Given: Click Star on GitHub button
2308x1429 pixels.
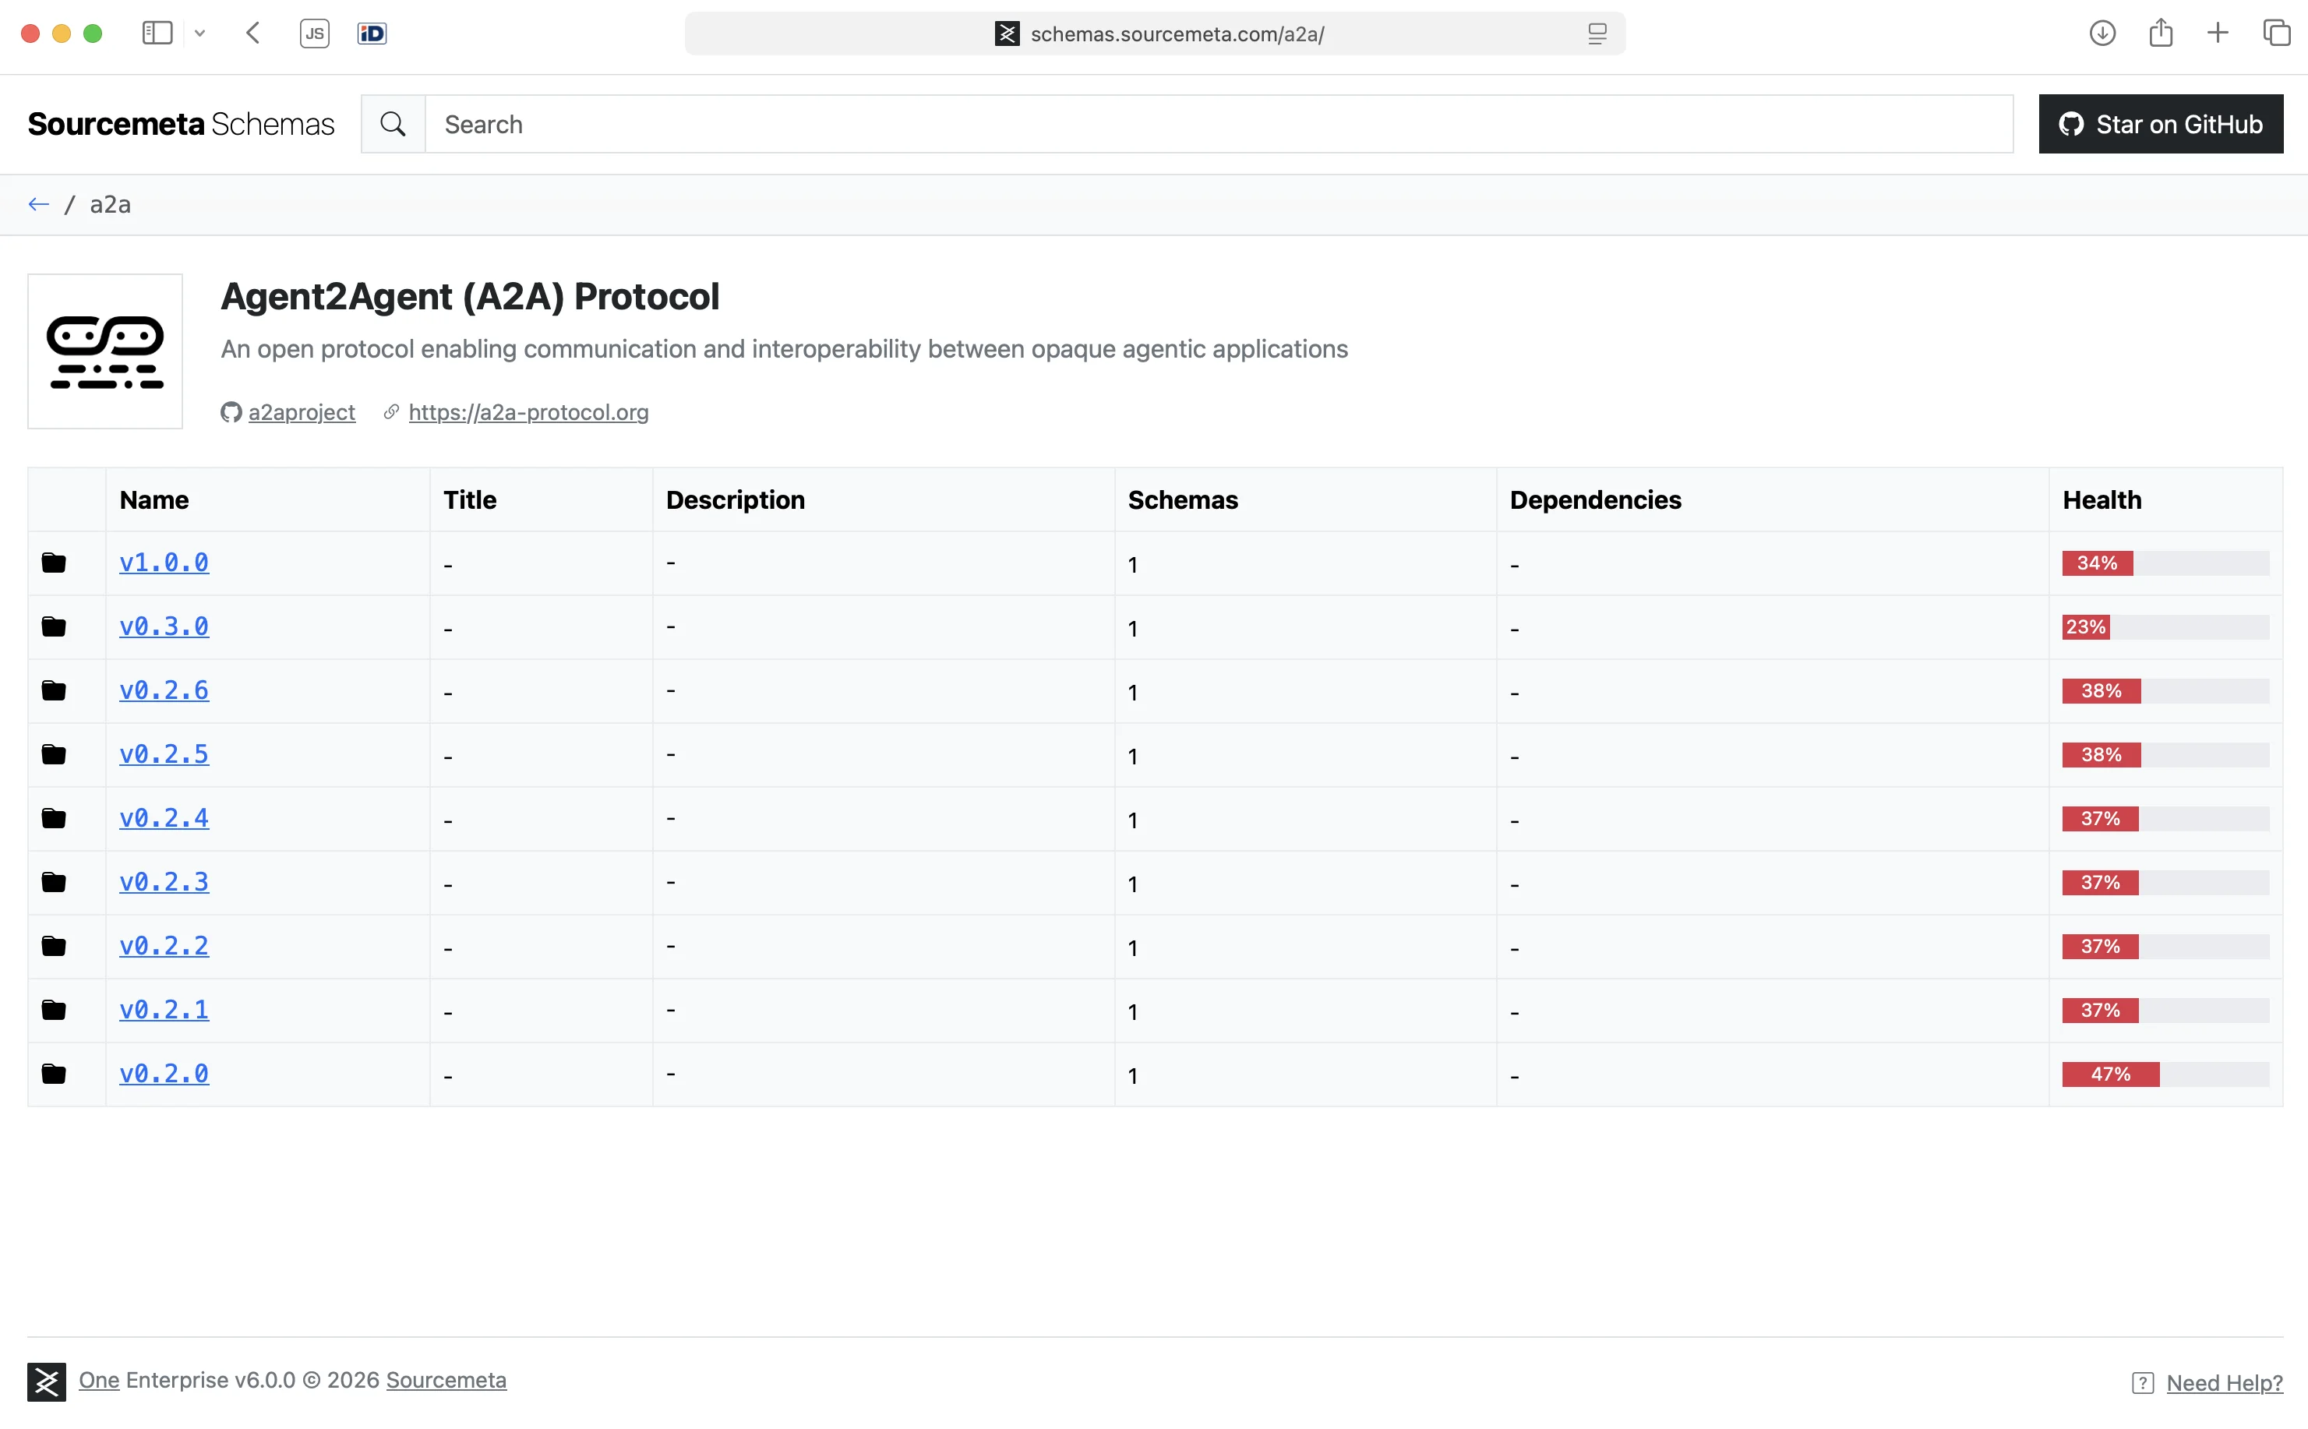Looking at the screenshot, I should coord(2160,124).
